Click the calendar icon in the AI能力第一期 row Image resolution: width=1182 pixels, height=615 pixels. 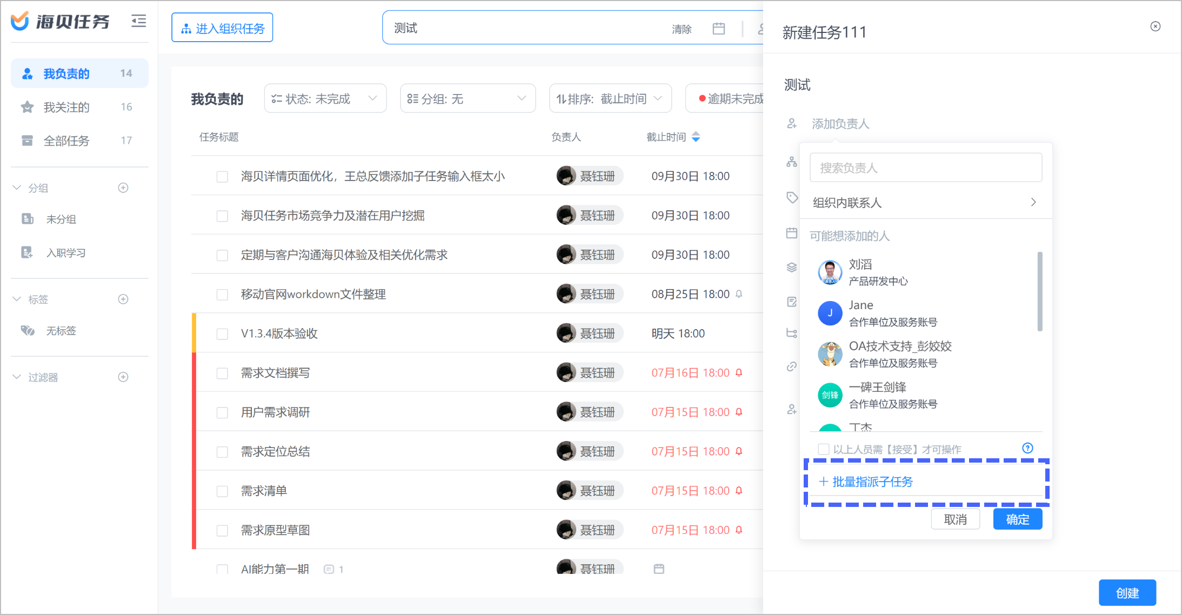coord(658,569)
